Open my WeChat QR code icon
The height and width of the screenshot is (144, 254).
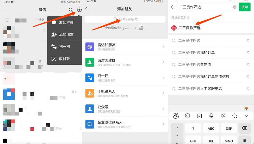click(x=141, y=28)
